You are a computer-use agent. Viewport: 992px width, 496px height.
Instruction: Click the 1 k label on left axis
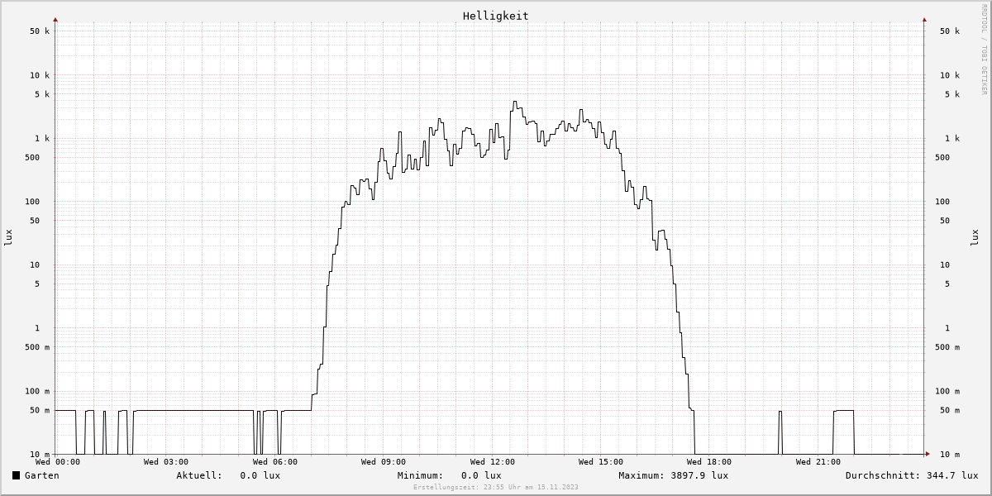pos(42,139)
